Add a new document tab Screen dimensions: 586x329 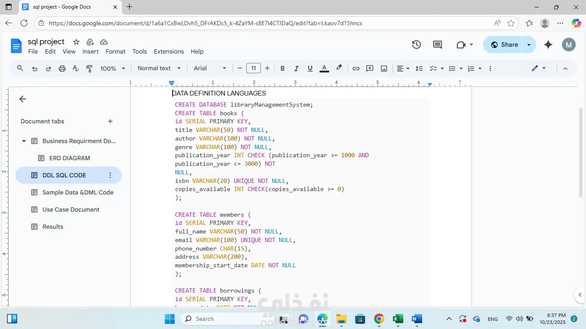pyautogui.click(x=110, y=121)
